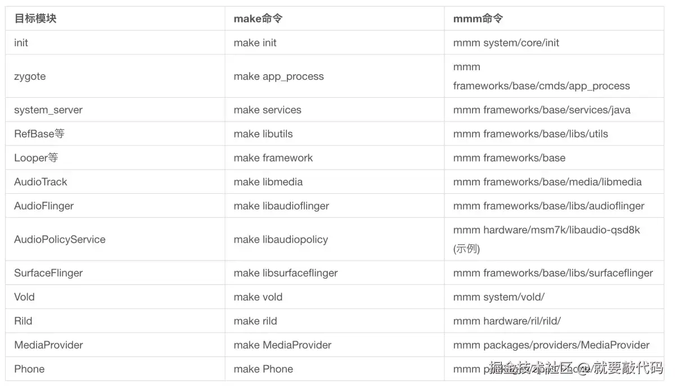The height and width of the screenshot is (387, 675).
Task: Click the 目标模块 column header
Action: (35, 19)
